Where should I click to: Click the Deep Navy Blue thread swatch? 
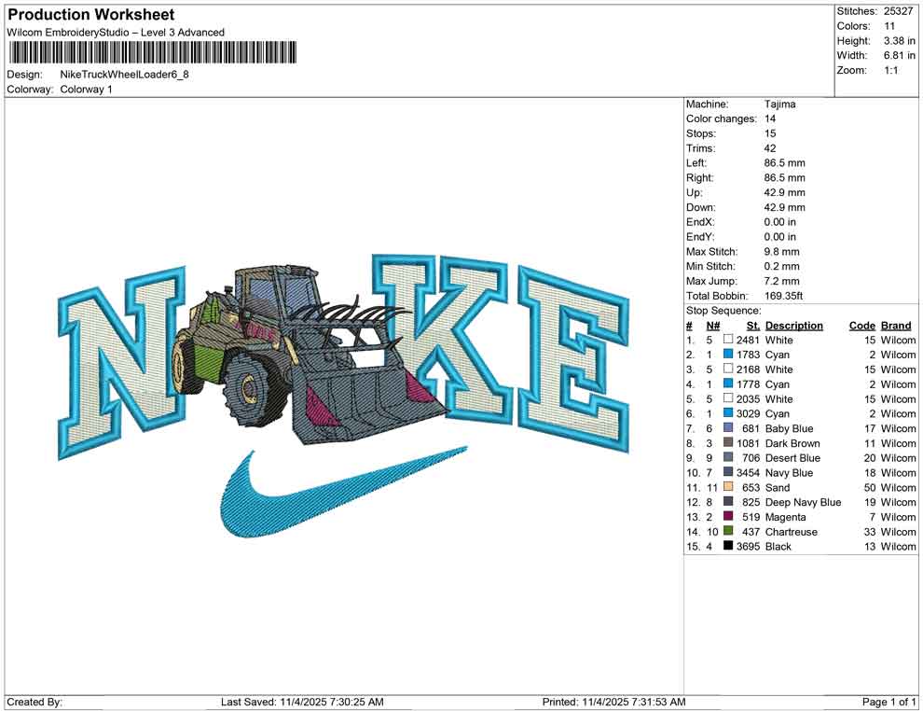pyautogui.click(x=727, y=502)
